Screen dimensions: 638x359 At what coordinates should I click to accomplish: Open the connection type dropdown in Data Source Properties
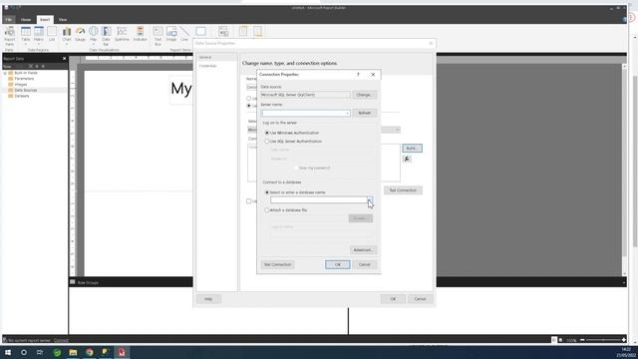[397, 130]
